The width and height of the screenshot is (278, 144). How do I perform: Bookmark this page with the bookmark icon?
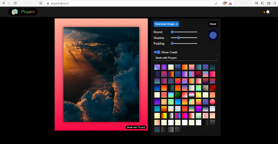[x=41, y=3]
